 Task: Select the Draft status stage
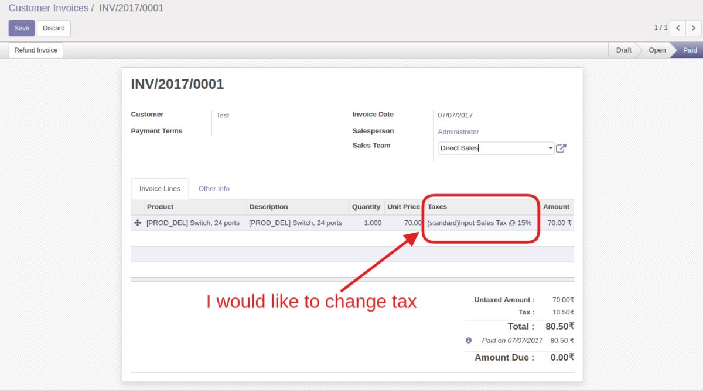click(x=624, y=50)
